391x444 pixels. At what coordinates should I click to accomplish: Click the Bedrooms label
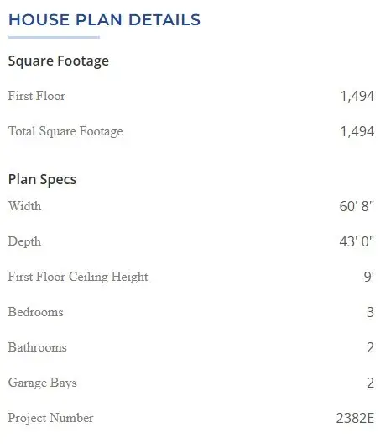coord(36,312)
